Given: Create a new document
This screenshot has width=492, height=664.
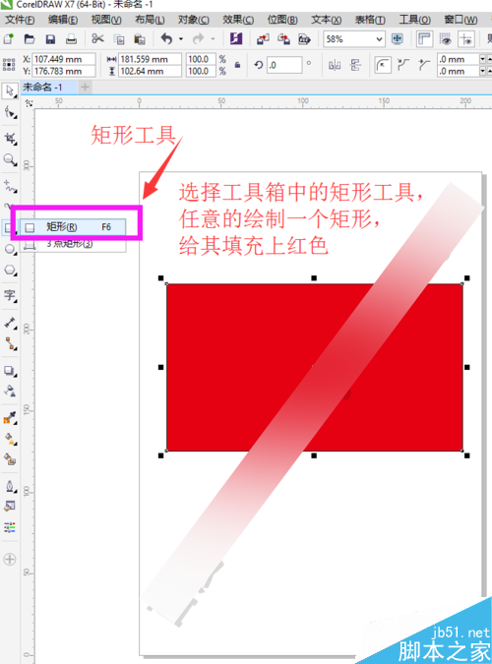Looking at the screenshot, I should [9, 39].
